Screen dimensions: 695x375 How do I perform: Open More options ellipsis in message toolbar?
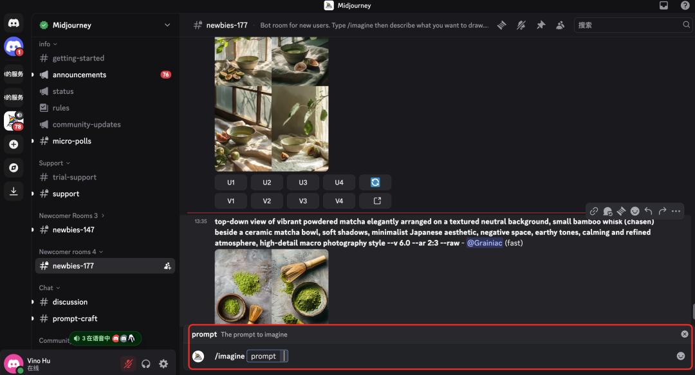pos(676,211)
